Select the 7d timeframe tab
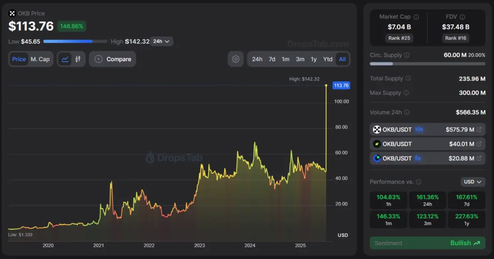 (x=272, y=59)
